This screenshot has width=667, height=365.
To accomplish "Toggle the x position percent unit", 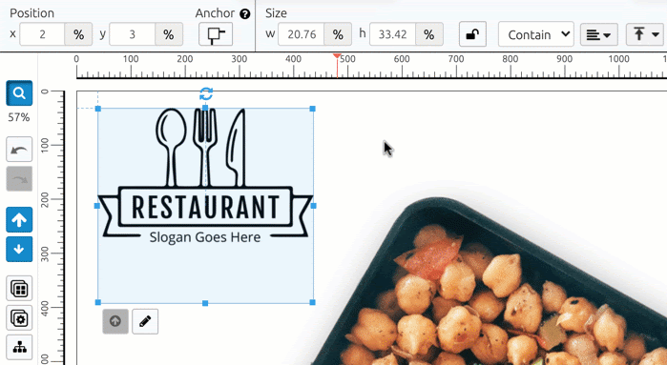I will pyautogui.click(x=78, y=34).
